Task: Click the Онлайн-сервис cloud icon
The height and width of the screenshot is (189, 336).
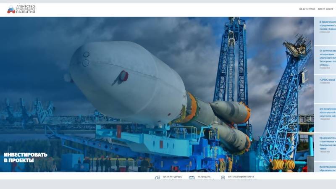Action: (157, 178)
